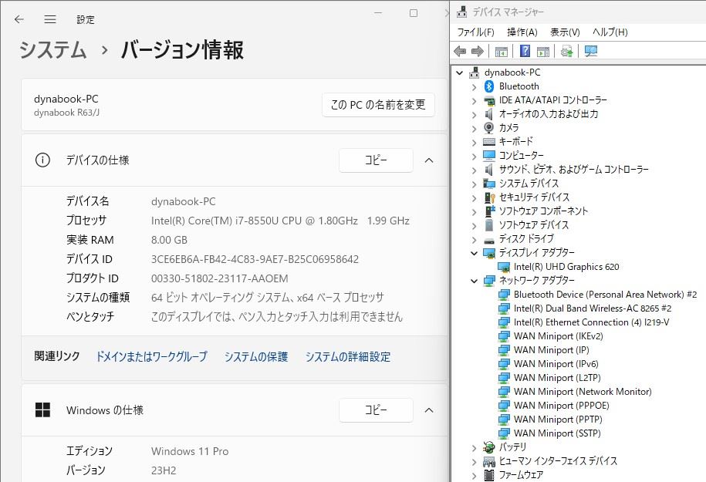The image size is (706, 482).
Task: Select Bluetooth Device (Personal Area Network) #2
Action: 605,295
